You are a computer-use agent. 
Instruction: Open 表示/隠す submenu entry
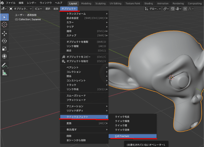[84, 130]
